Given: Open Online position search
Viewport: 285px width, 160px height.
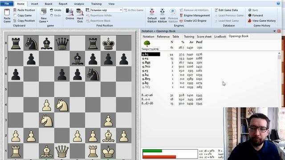Looking at the screenshot, I should [x=69, y=15].
